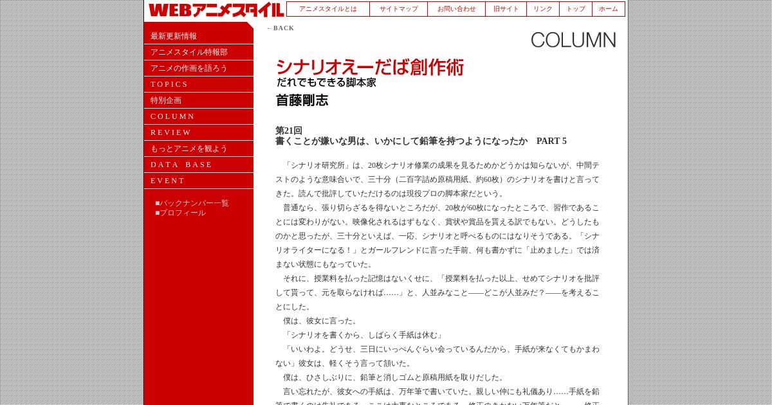Open 最新更新情報 in the sidebar
This screenshot has height=405, width=772.
199,36
